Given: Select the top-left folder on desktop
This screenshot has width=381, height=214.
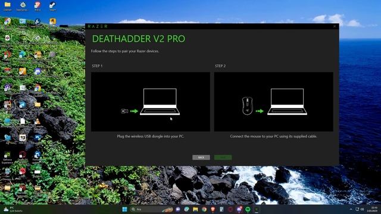Looking at the screenshot, I should click(x=7, y=7).
